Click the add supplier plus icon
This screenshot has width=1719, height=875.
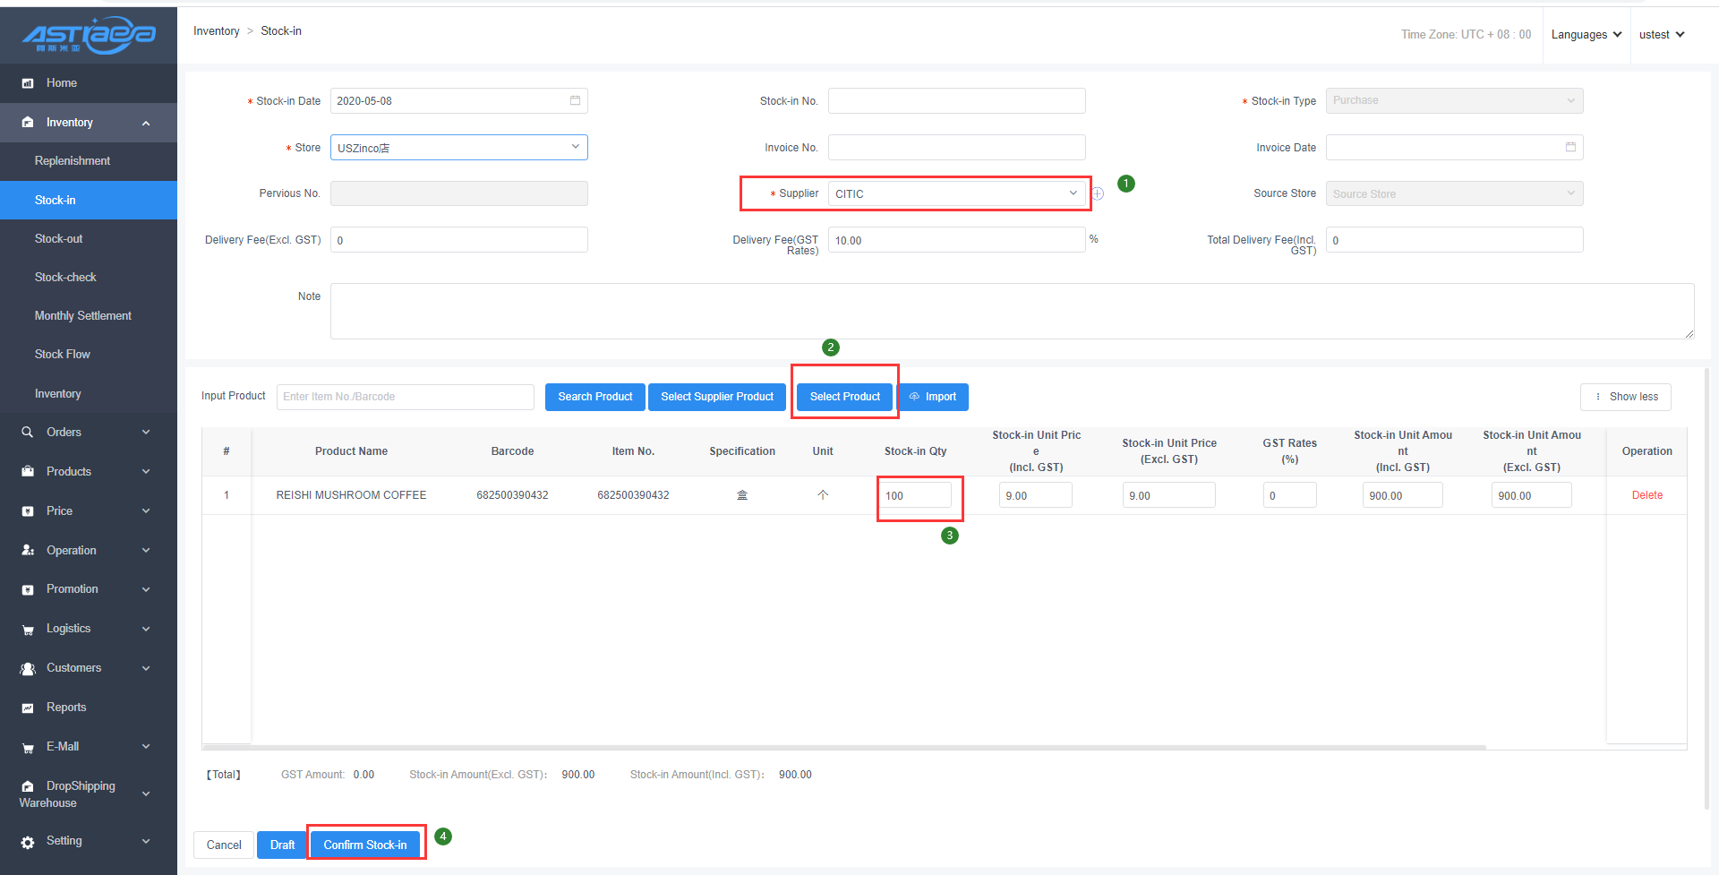coord(1098,193)
